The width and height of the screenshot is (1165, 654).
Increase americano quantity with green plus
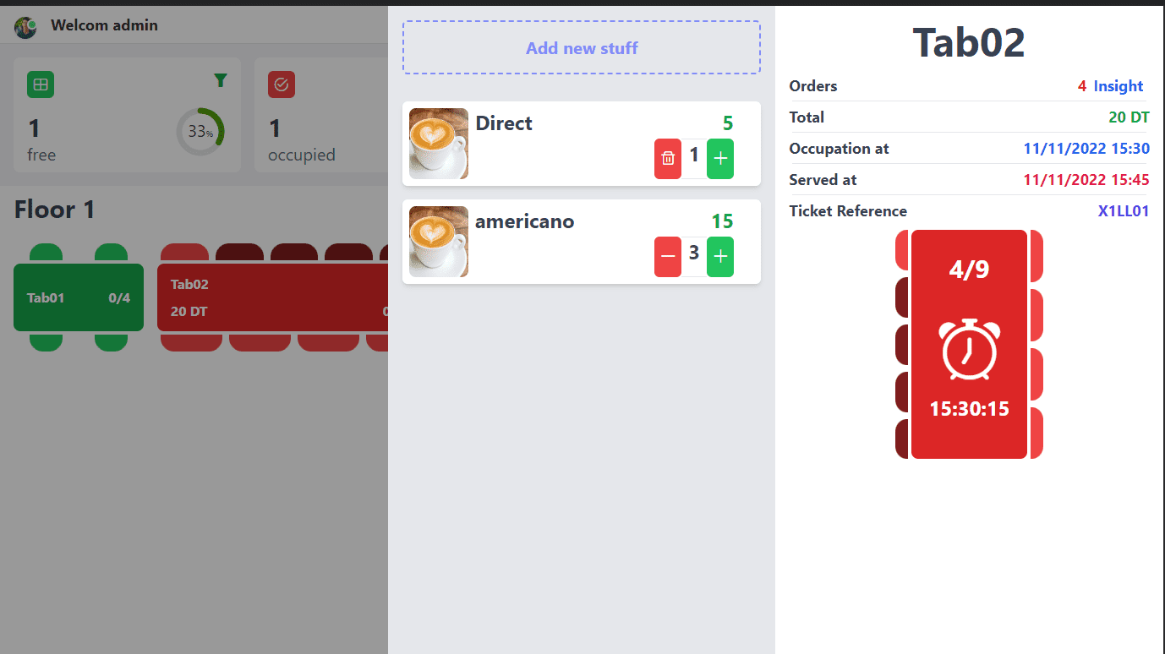coord(720,257)
